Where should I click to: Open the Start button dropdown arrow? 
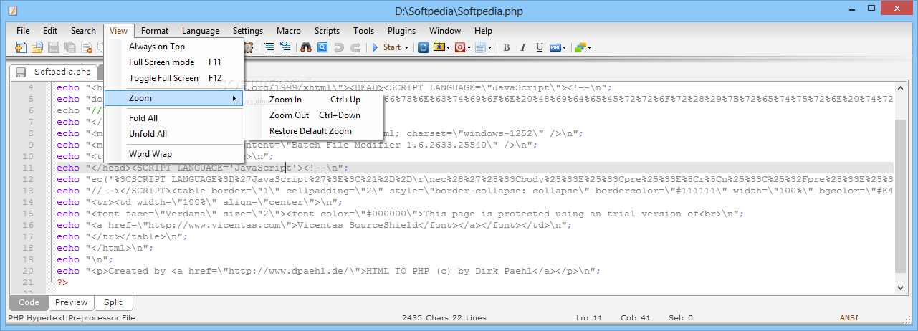coord(407,48)
